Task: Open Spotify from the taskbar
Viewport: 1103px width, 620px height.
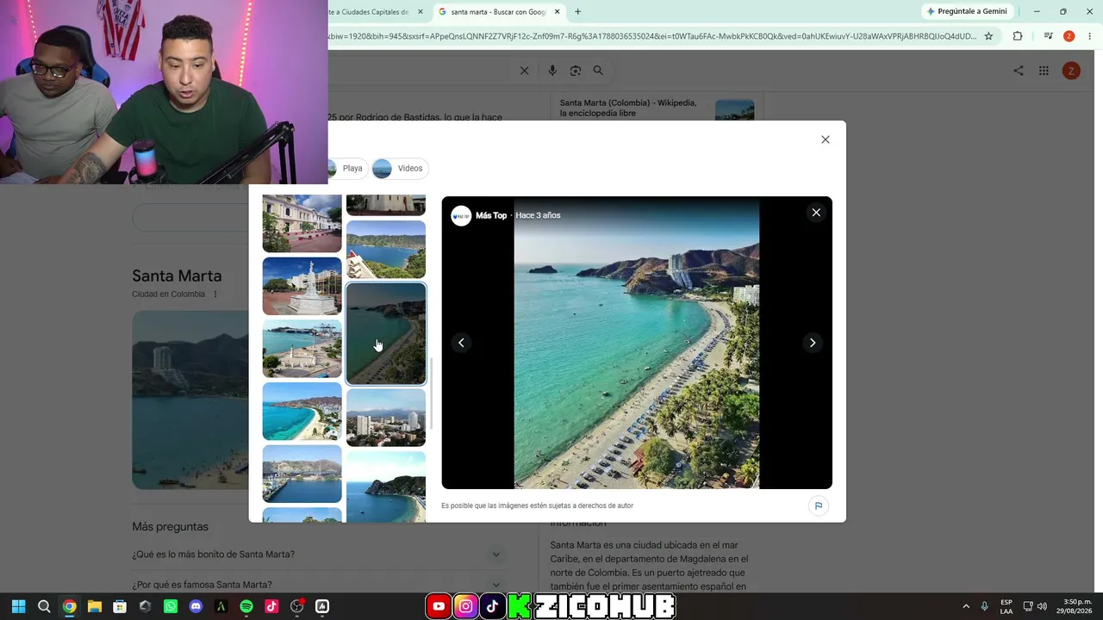Action: [x=246, y=606]
